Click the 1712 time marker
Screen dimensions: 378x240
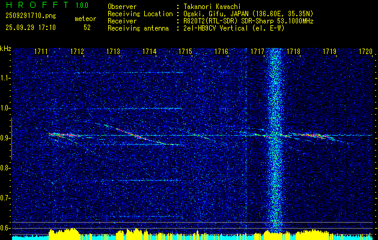tap(77, 52)
